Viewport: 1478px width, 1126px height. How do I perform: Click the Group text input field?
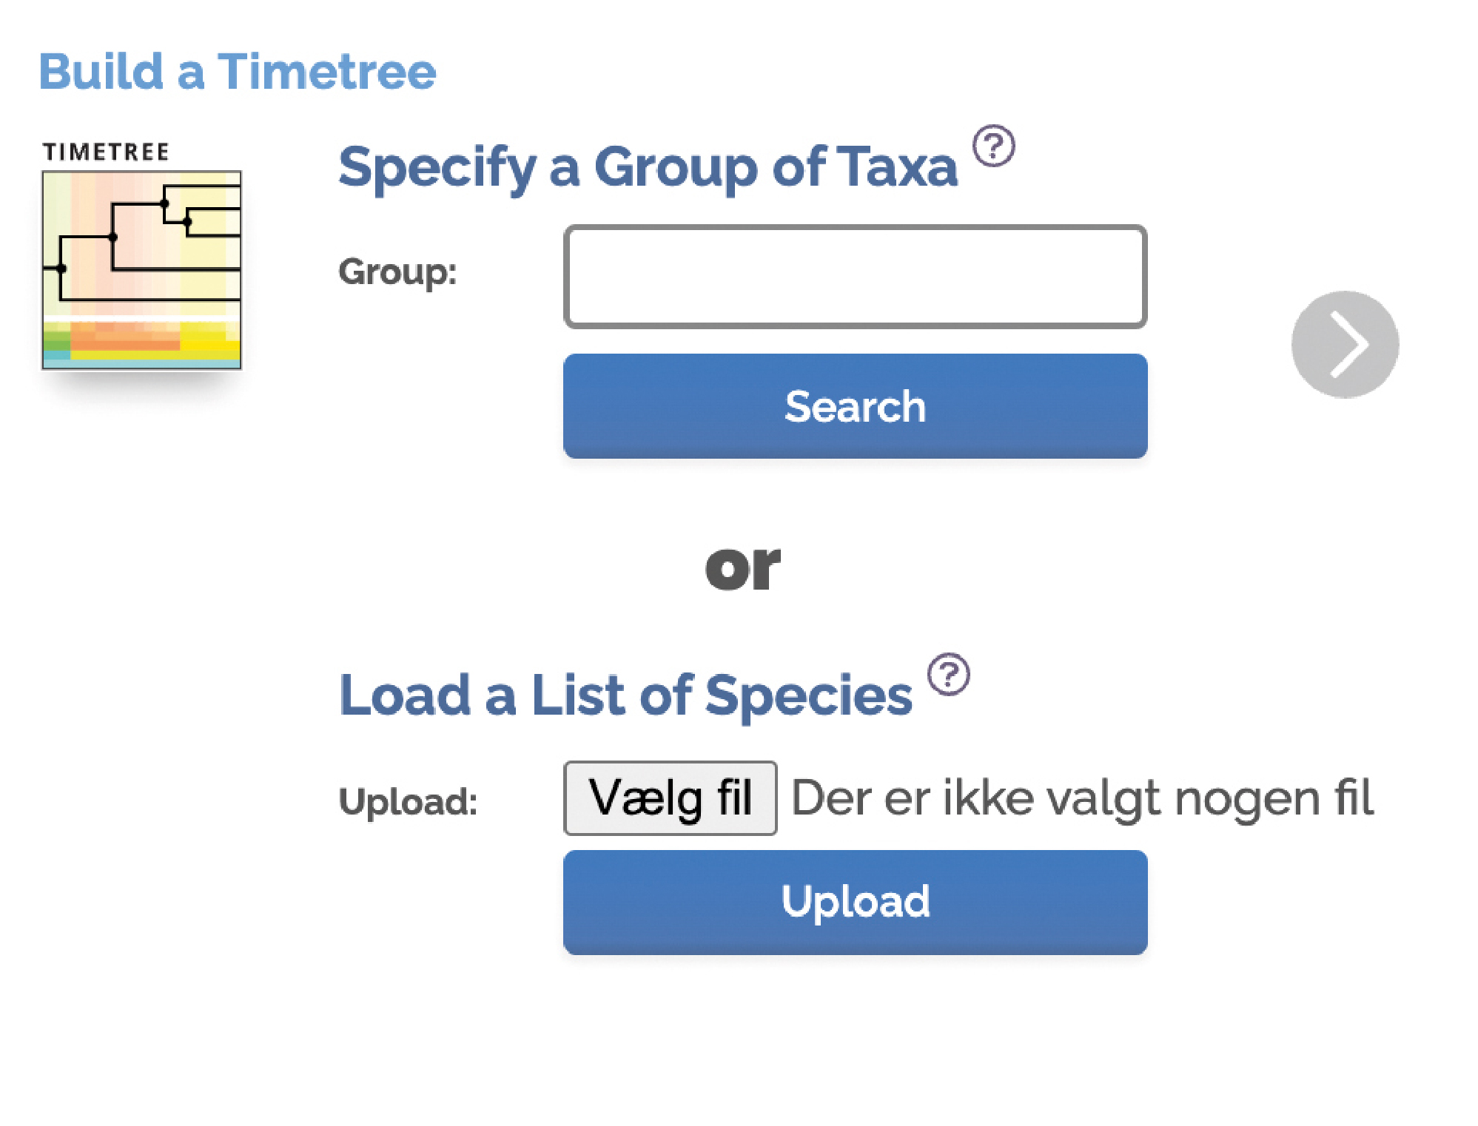pyautogui.click(x=854, y=277)
